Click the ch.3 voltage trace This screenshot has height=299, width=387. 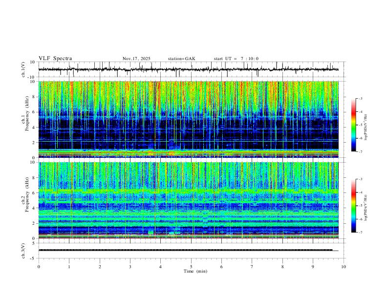click(188, 250)
